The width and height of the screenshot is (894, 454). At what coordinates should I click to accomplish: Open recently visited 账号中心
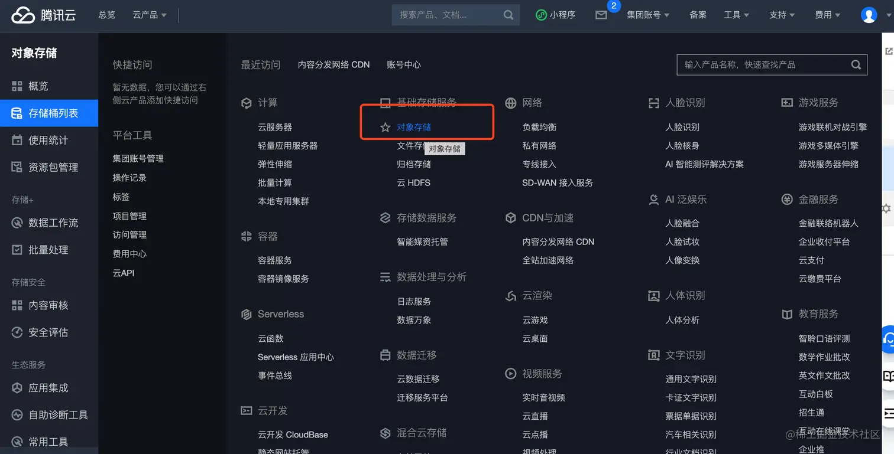tap(404, 65)
